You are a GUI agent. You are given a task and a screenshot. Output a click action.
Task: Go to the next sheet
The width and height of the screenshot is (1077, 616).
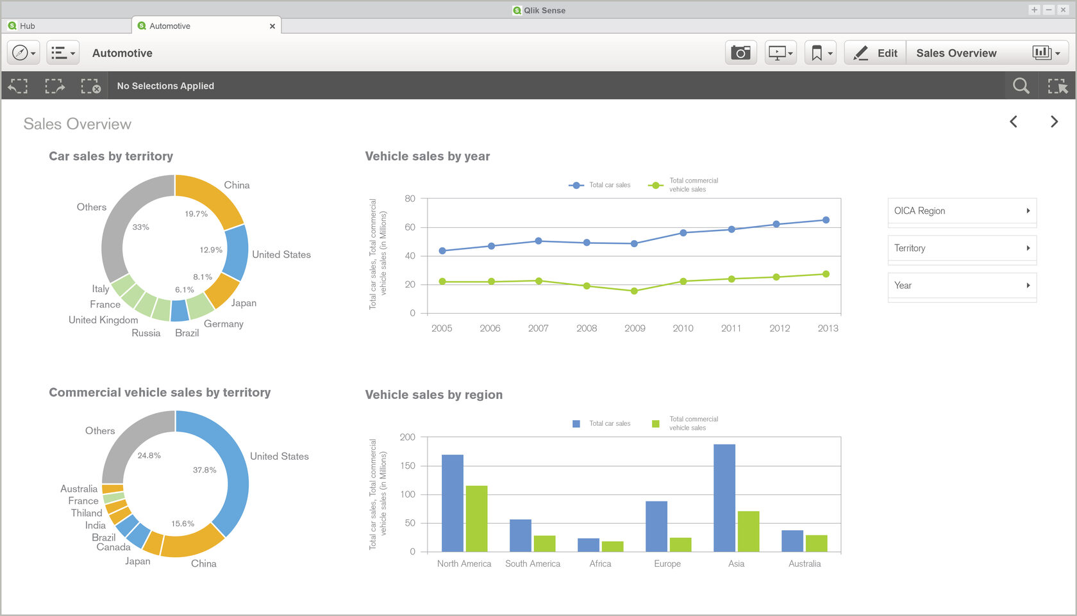pyautogui.click(x=1054, y=122)
